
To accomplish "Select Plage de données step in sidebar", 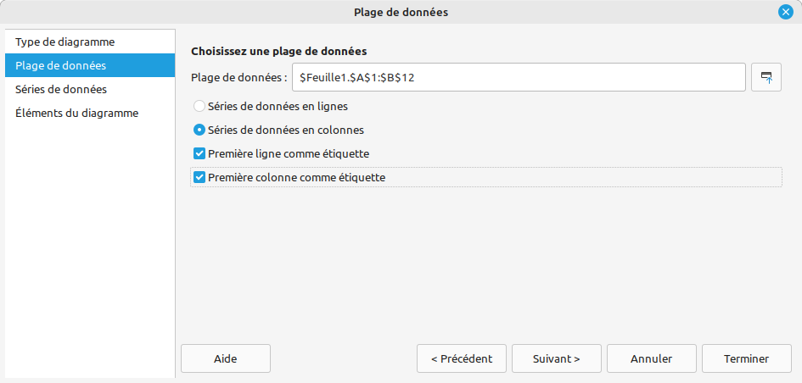I will click(x=60, y=65).
